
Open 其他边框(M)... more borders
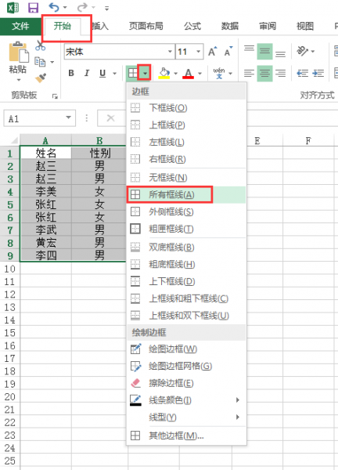[186, 436]
